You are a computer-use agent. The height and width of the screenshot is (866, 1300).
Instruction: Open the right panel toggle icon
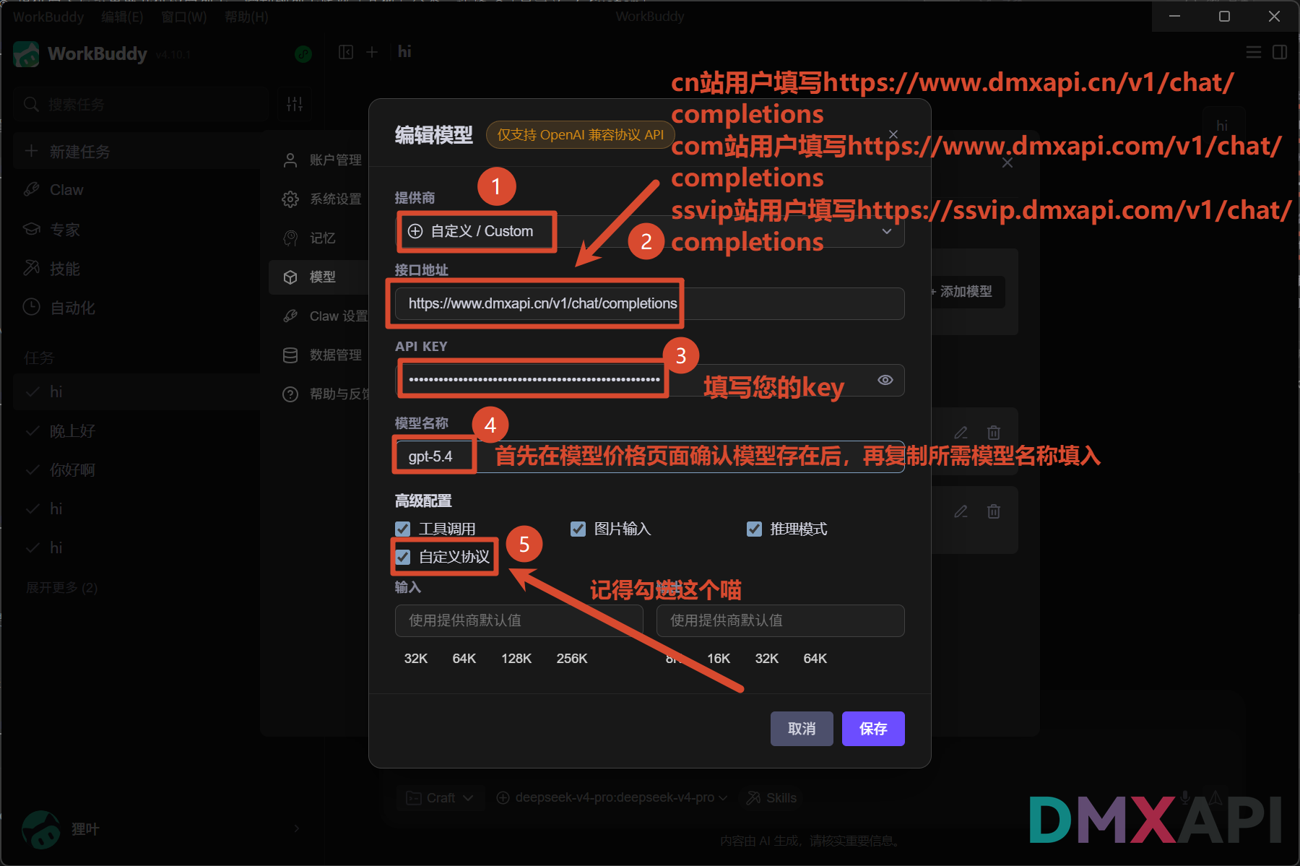[1280, 52]
